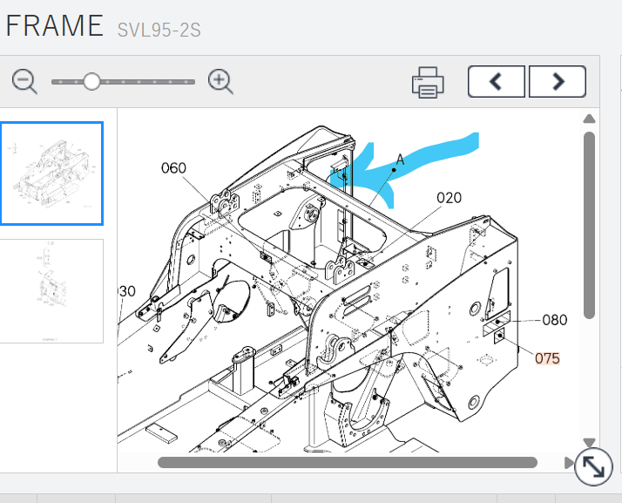Go to the next diagram page
Image resolution: width=622 pixels, height=503 pixels.
click(x=558, y=82)
